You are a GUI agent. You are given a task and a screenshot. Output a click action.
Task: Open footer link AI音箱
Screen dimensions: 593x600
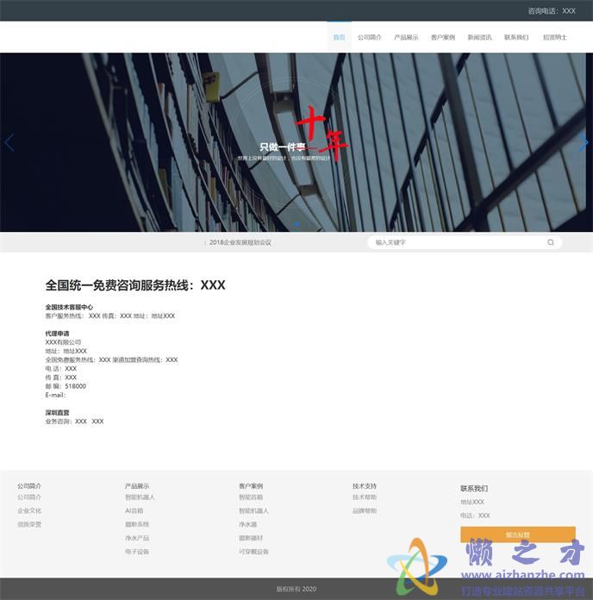click(134, 511)
